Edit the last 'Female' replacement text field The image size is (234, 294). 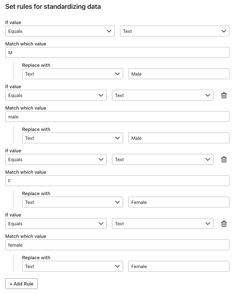(179, 266)
